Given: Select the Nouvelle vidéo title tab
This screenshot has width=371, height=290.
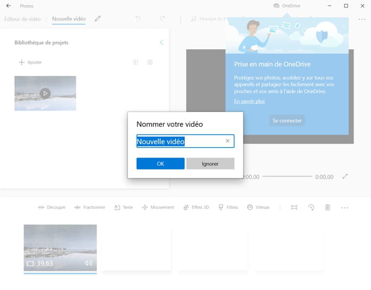Looking at the screenshot, I should tap(69, 19).
